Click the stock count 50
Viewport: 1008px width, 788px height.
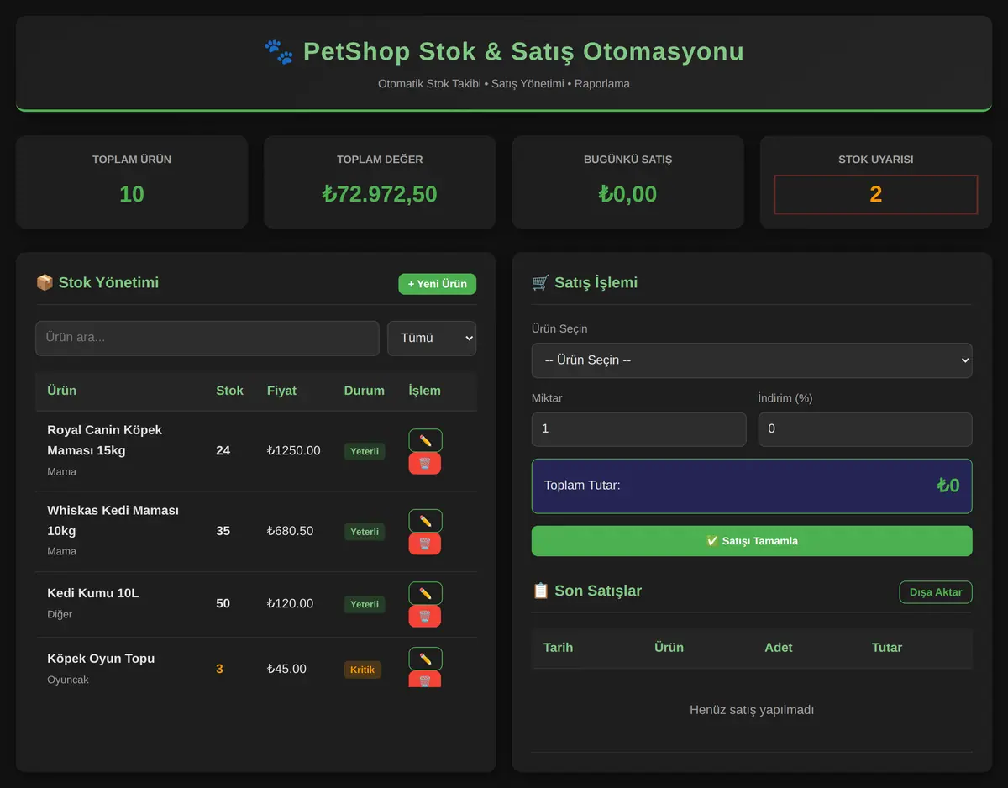pos(223,603)
